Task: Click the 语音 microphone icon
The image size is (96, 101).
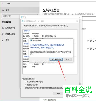Action: [x=3, y=40]
